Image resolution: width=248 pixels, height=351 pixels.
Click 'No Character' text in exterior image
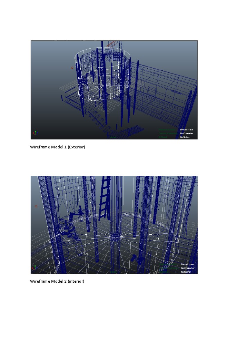tap(187, 134)
